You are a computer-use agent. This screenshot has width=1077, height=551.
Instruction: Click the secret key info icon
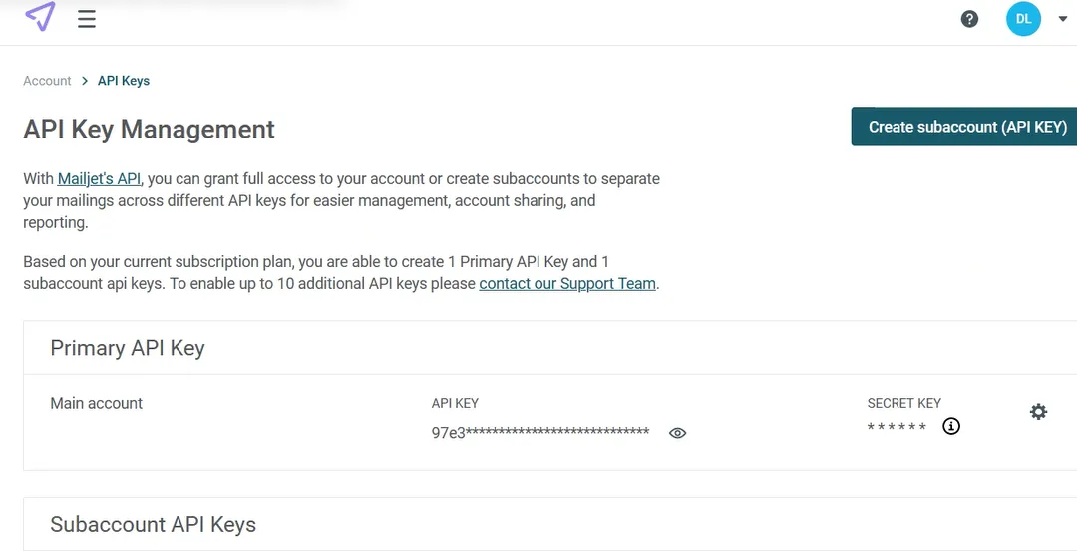(x=951, y=426)
